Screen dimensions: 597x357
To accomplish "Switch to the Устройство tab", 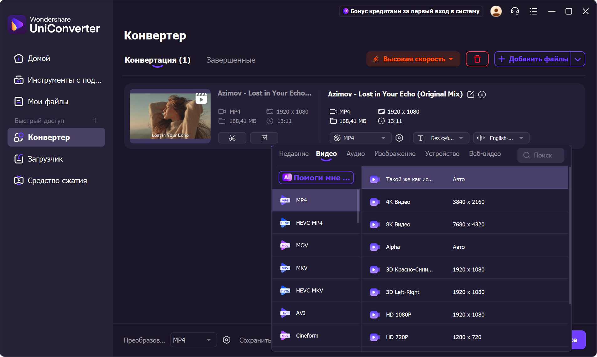I will click(x=442, y=154).
